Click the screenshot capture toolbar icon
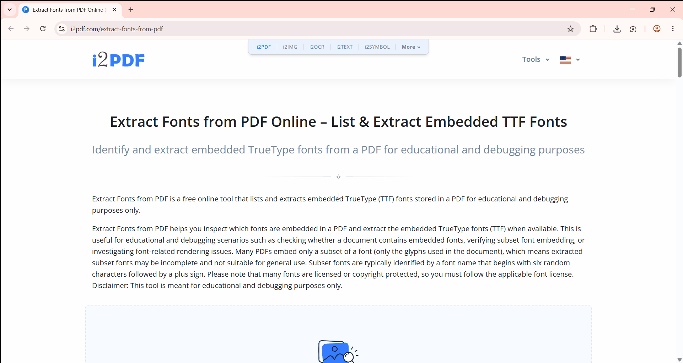 point(633,29)
